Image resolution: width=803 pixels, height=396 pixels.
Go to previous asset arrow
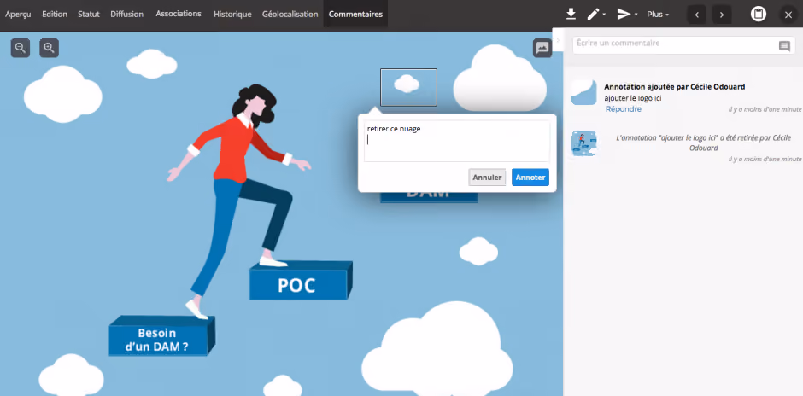tap(696, 15)
